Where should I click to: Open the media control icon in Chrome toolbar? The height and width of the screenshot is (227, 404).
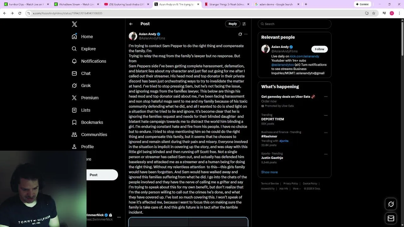tap(384, 13)
